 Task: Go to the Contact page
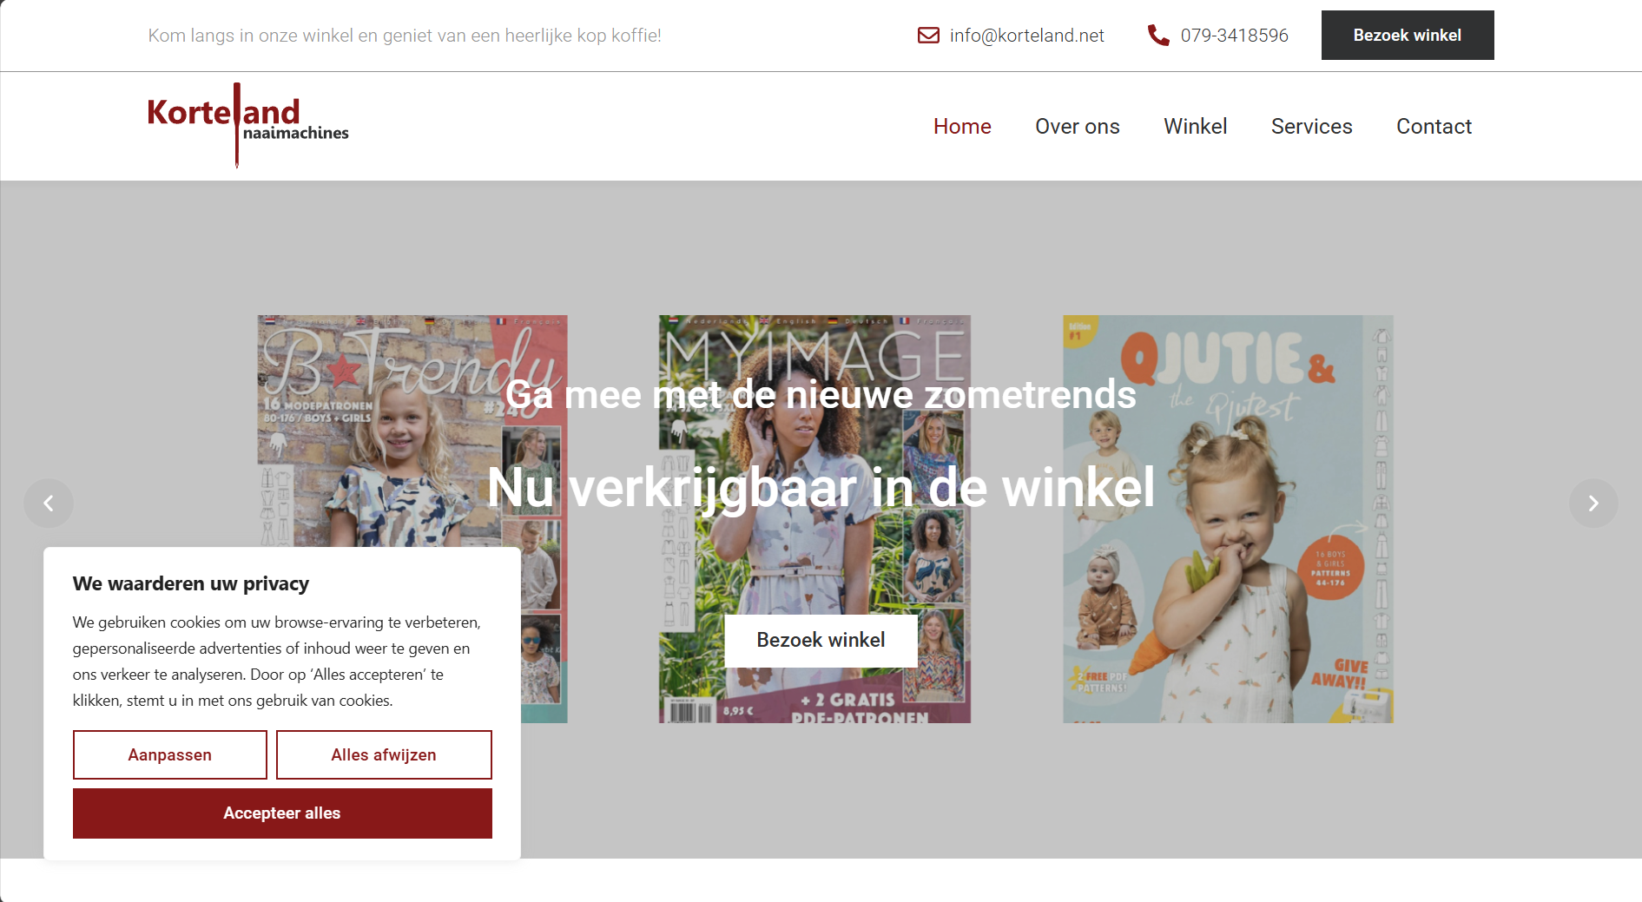(1434, 127)
